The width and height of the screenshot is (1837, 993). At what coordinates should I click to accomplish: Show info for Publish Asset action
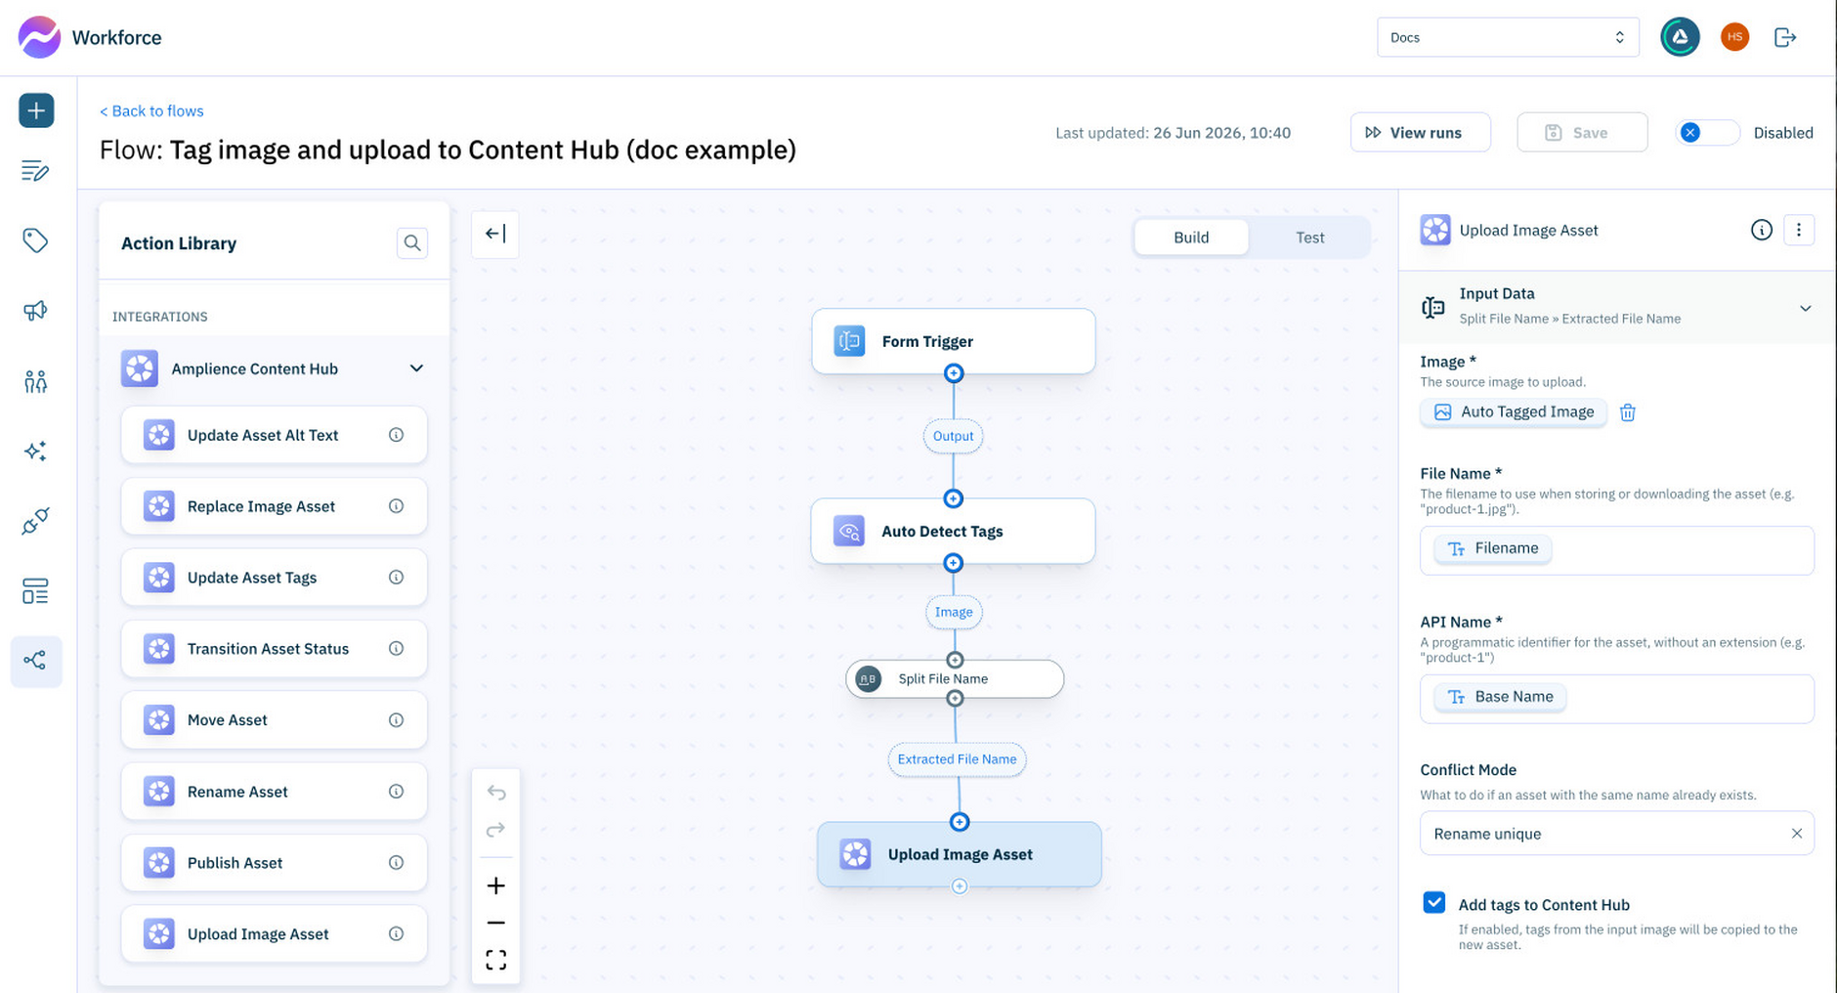coord(397,863)
